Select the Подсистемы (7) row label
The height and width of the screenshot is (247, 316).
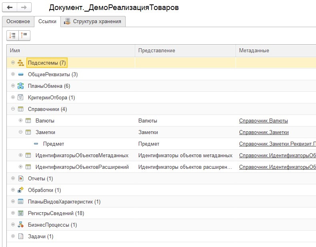[x=47, y=63]
